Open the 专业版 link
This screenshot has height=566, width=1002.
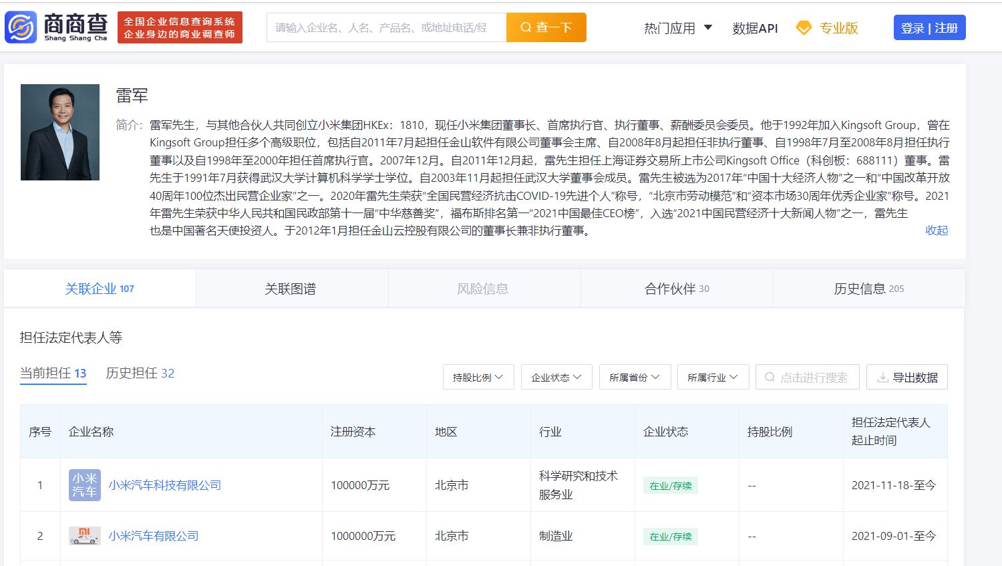(838, 28)
